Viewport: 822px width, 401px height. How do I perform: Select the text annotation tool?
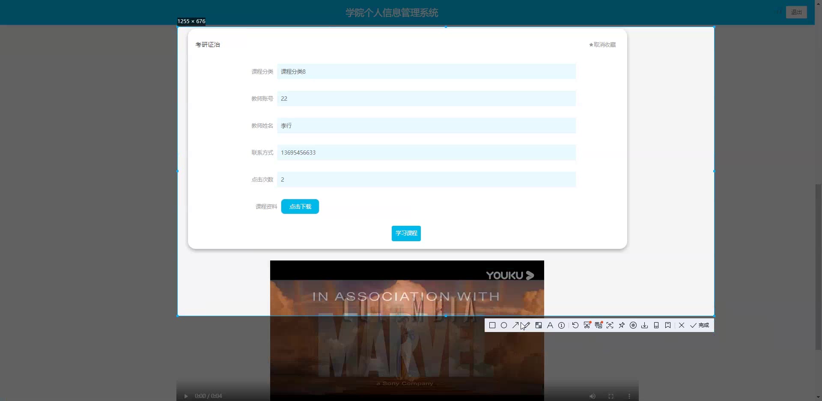pyautogui.click(x=550, y=325)
